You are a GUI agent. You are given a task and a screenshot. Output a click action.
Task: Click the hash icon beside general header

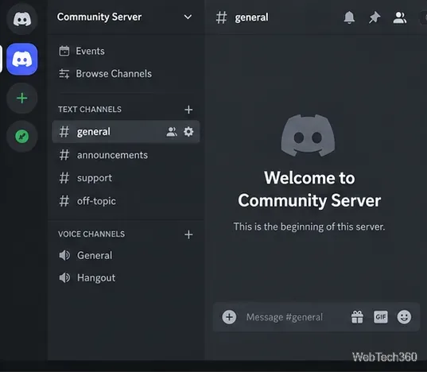coord(221,17)
